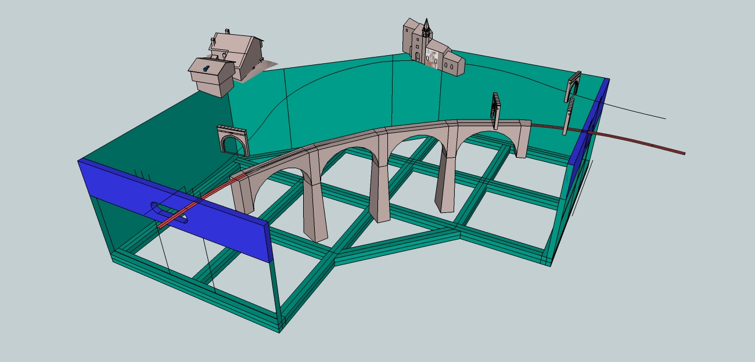
Task: Select the stone tunnel portal on the hillside
Action: (232, 140)
